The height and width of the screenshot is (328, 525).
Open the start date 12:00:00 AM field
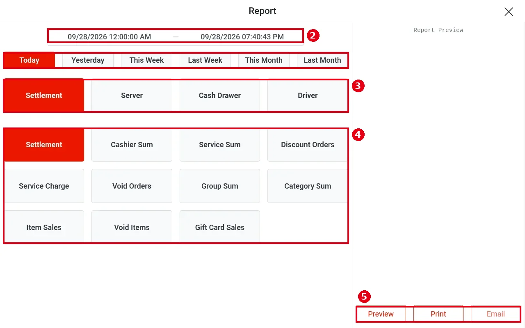coord(110,37)
